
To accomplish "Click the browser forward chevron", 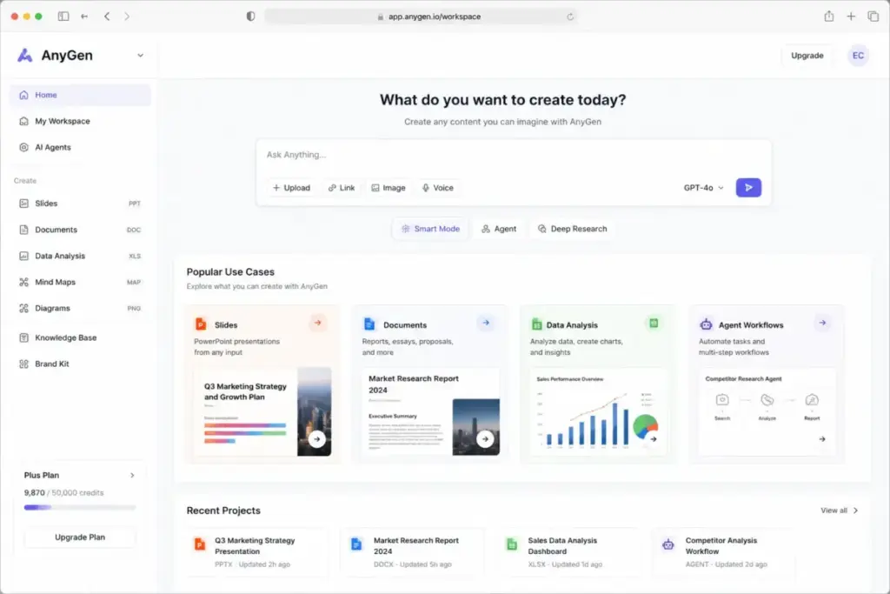I will [127, 17].
